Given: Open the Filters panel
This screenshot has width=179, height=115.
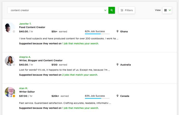Looking at the screenshot, I should pos(127,10).
